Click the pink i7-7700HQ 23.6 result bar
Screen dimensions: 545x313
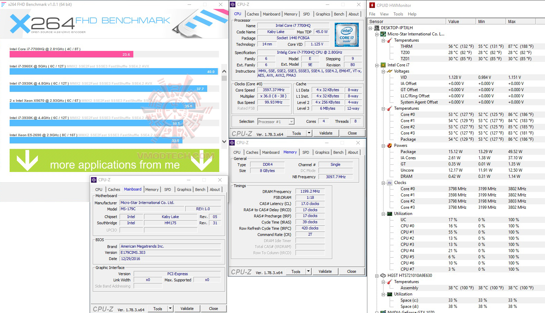(x=71, y=54)
